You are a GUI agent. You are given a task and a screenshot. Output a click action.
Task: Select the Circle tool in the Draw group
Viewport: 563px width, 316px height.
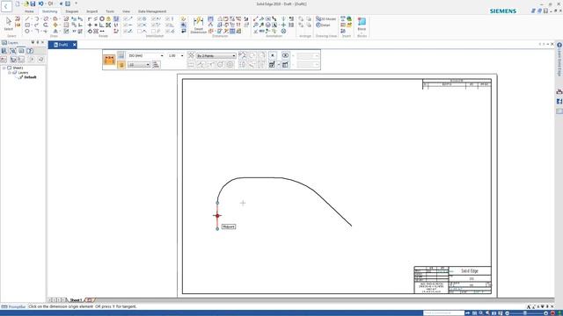click(x=27, y=32)
